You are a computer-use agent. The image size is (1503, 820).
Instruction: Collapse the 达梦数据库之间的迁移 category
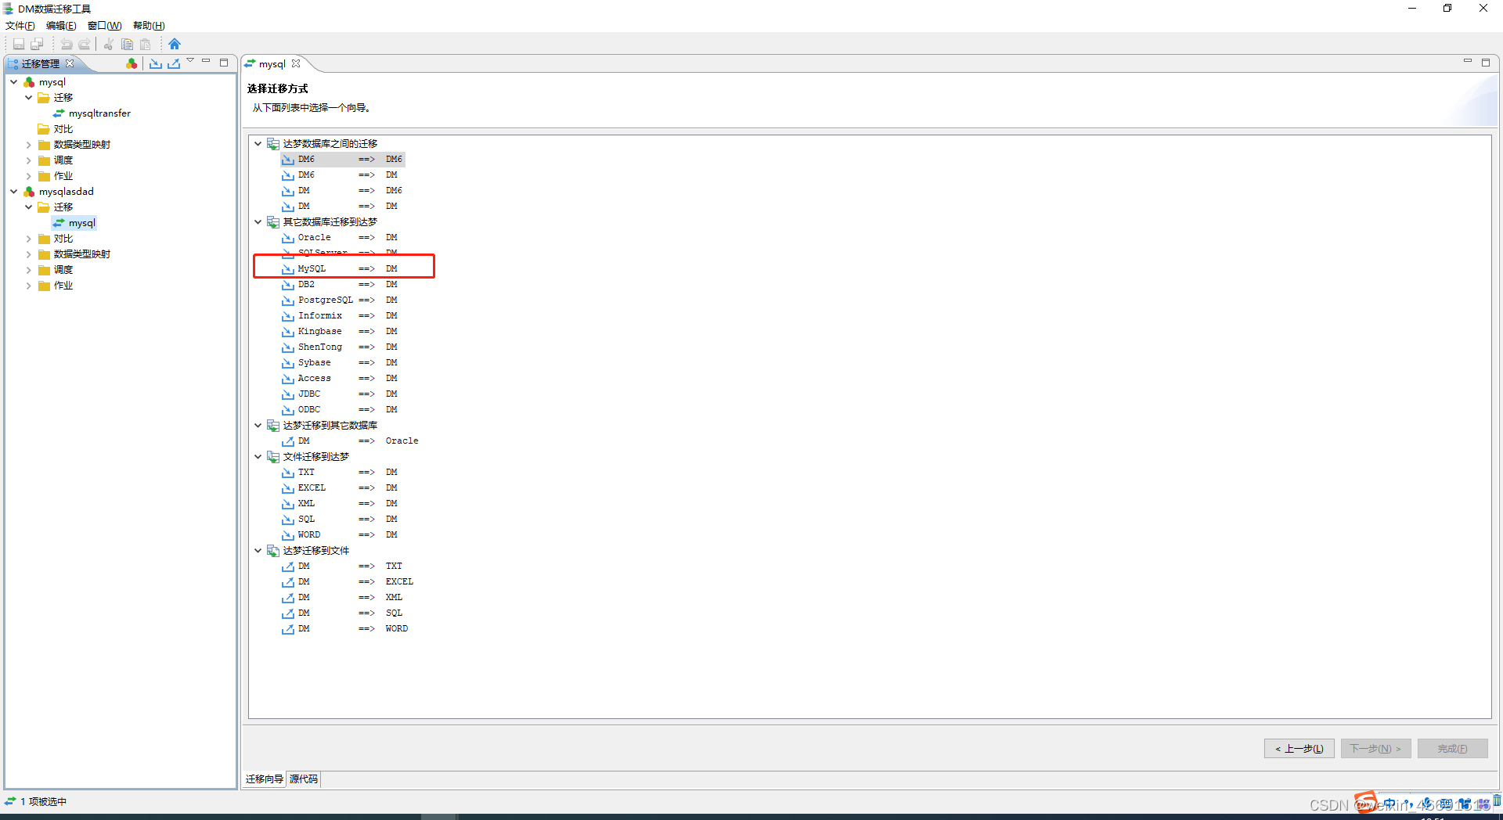(x=258, y=144)
